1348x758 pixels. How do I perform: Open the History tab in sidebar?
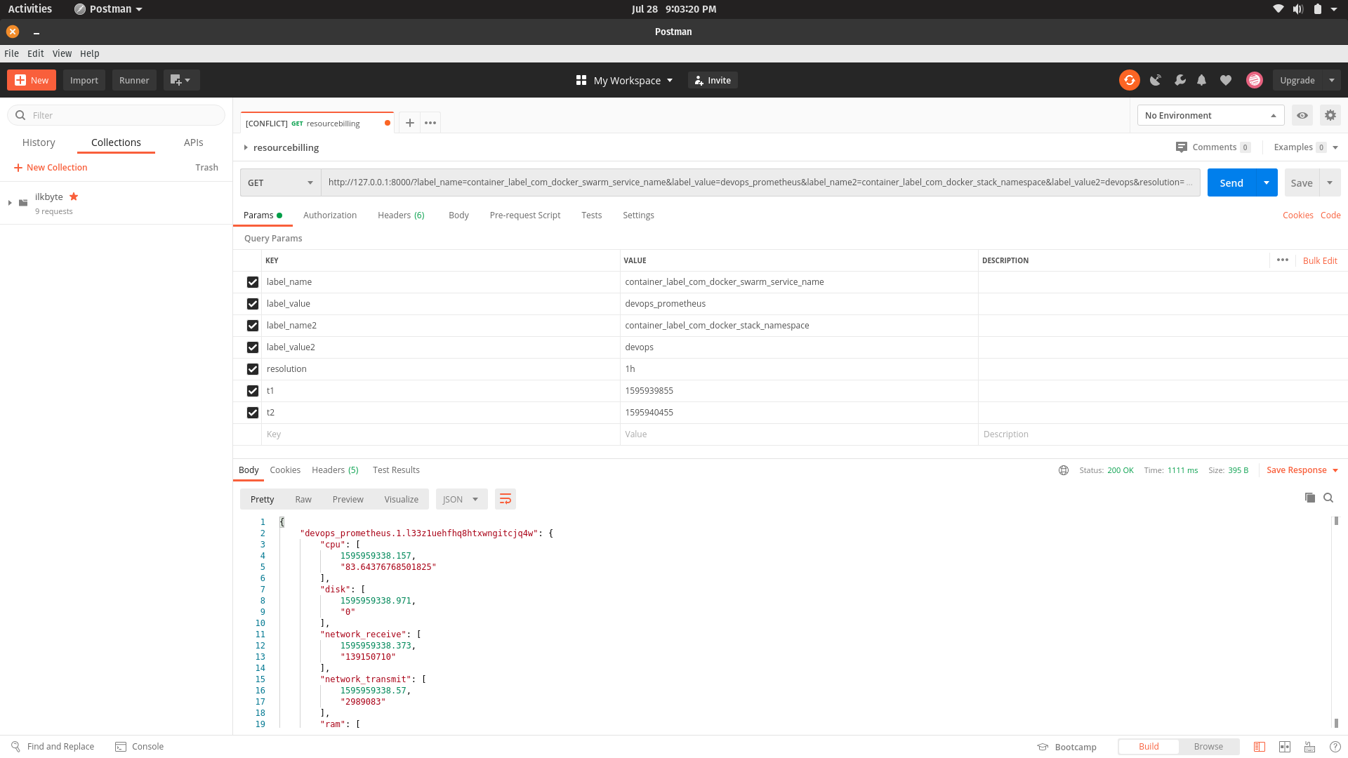pos(39,142)
